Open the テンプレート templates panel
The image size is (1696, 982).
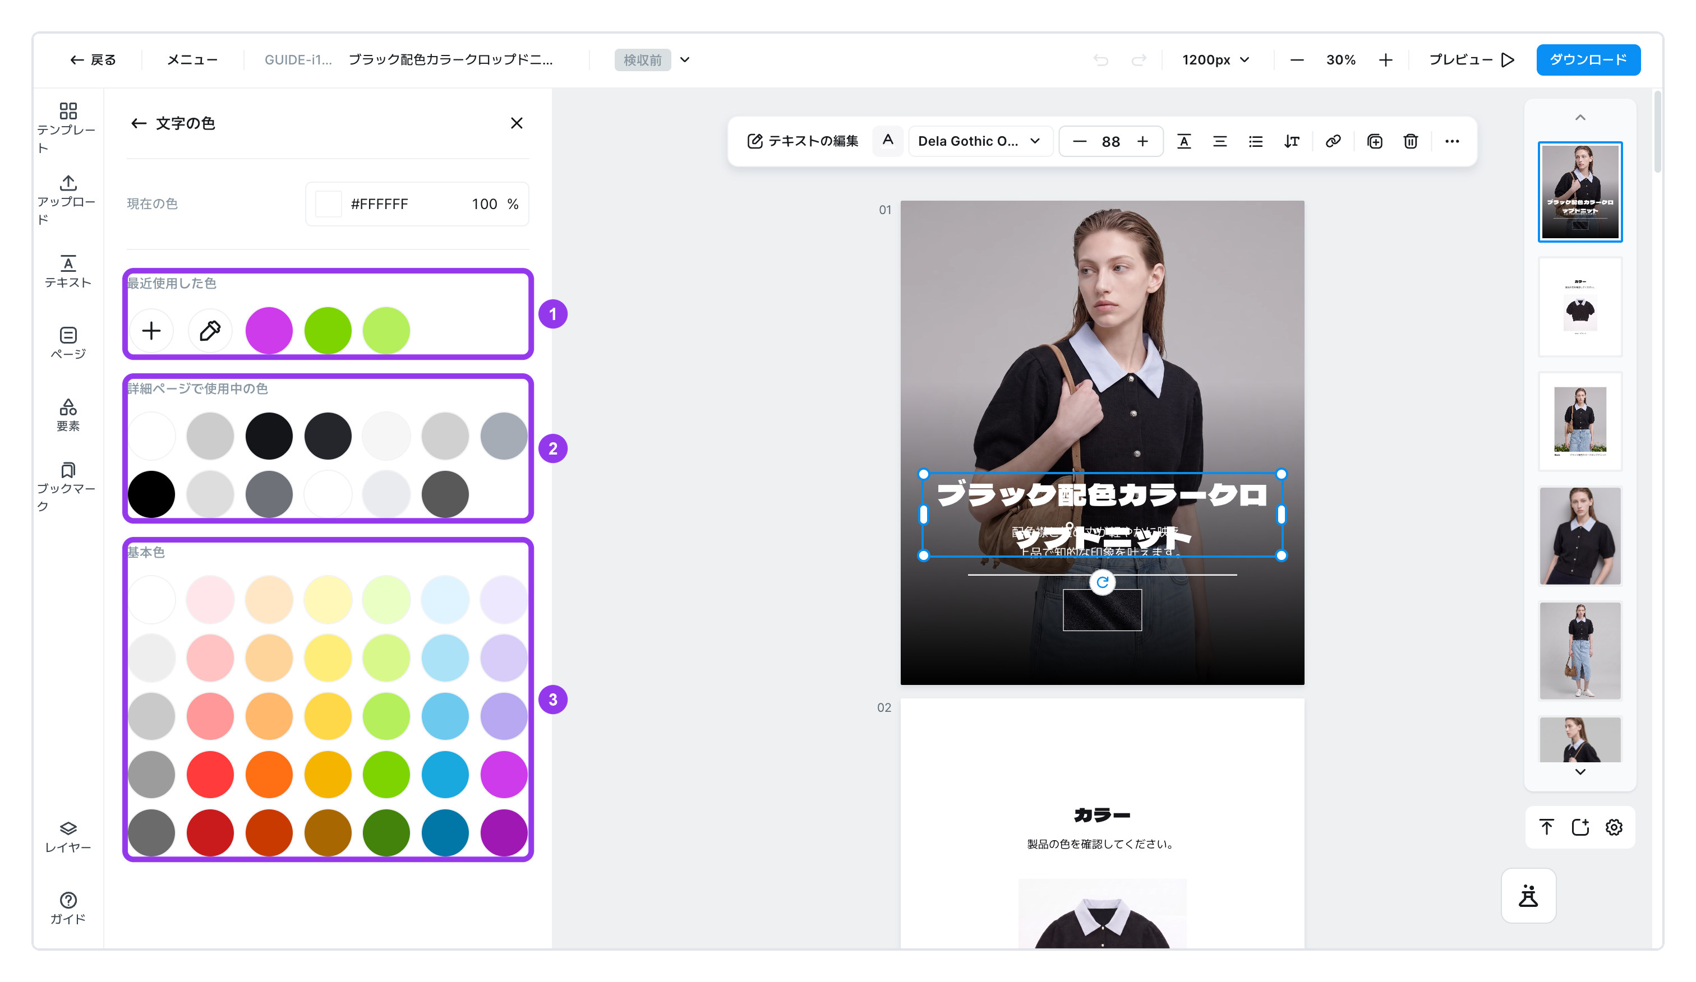point(67,127)
